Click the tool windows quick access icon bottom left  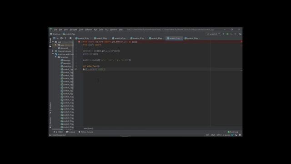(50, 135)
